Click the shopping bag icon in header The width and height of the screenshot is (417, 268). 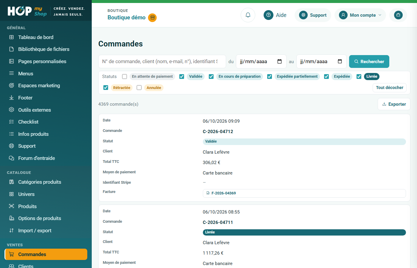click(x=398, y=15)
